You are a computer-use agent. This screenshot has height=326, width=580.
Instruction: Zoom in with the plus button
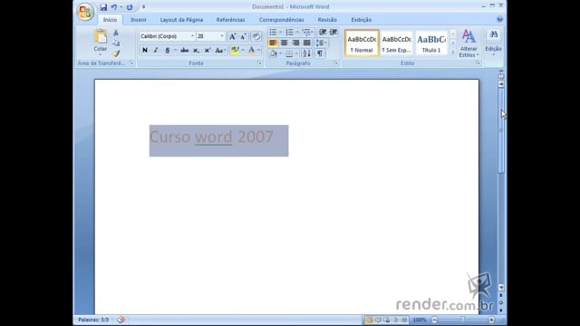pyautogui.click(x=491, y=320)
